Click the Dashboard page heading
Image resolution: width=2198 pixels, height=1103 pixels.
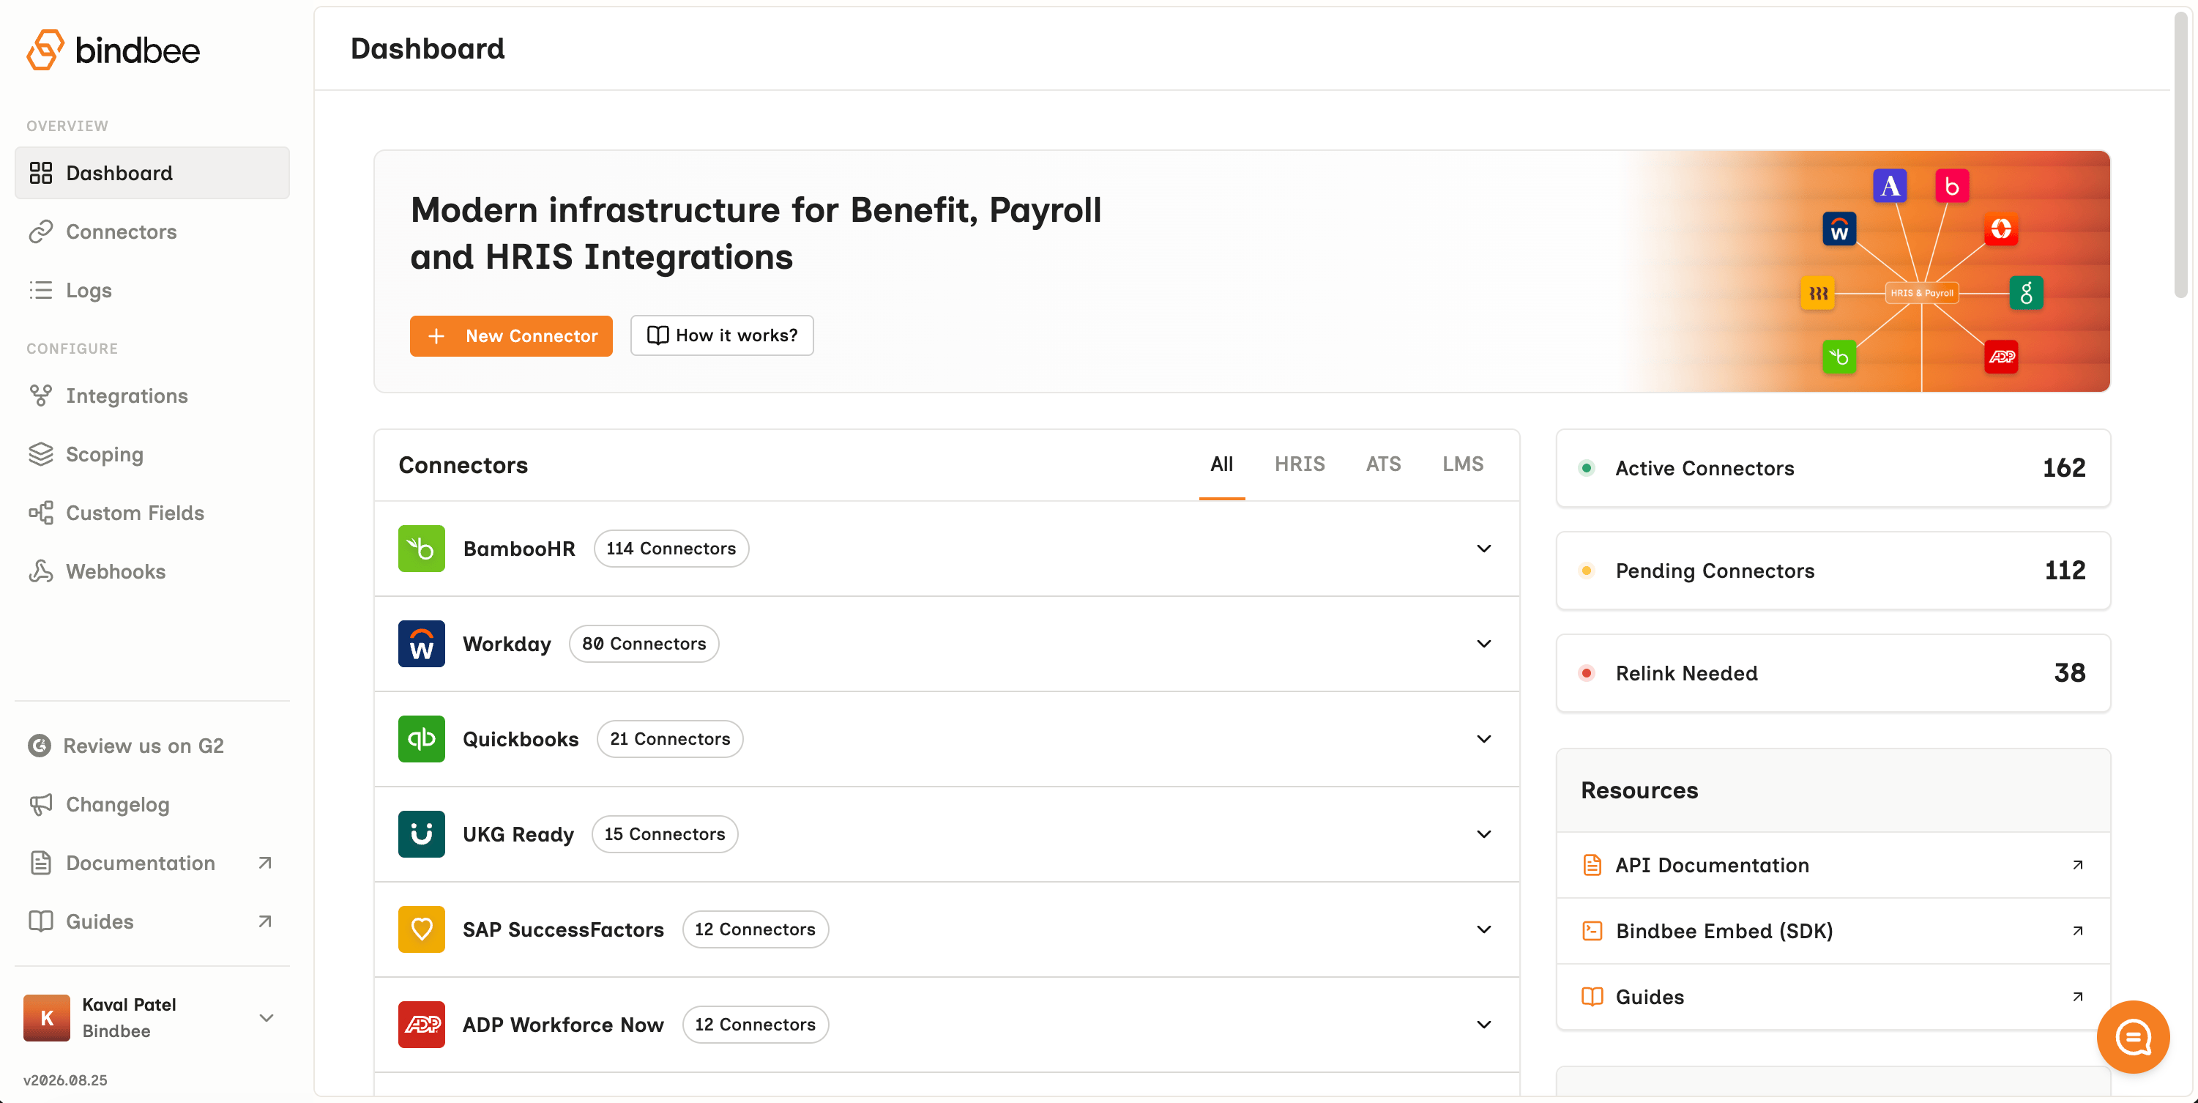[x=428, y=48]
